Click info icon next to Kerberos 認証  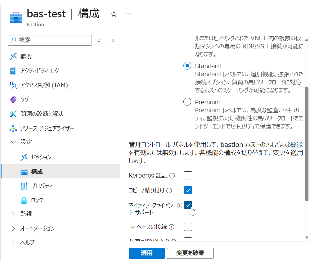tap(172, 176)
